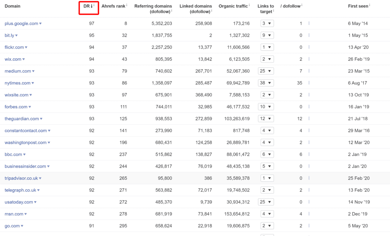This screenshot has height=236, width=390.
Task: Expand caret menu next to forbes.com
Action: [30, 107]
